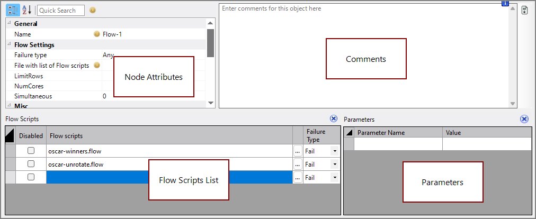Viewport: 536px width, 219px height.
Task: Close the Parameters panel
Action: coord(524,119)
